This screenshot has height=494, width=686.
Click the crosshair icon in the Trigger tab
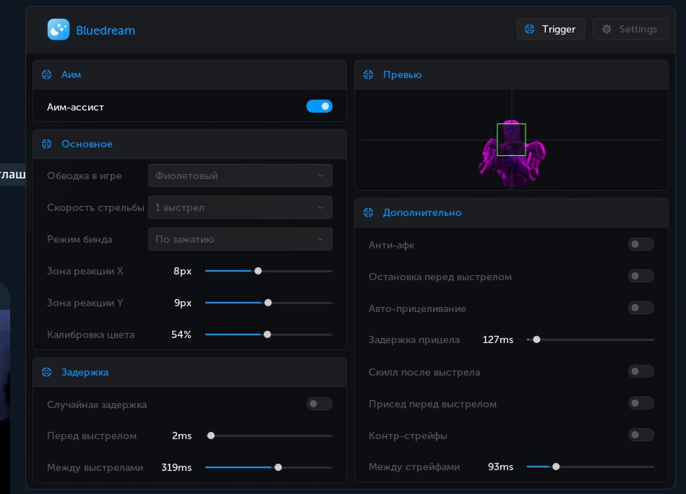point(529,29)
